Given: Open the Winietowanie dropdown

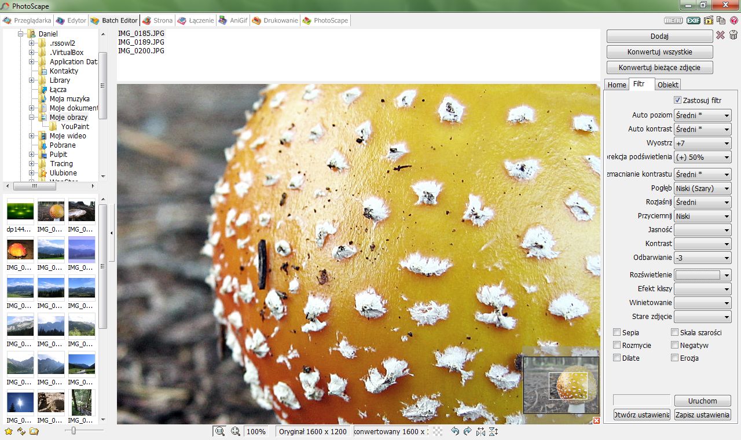Looking at the screenshot, I should [703, 303].
